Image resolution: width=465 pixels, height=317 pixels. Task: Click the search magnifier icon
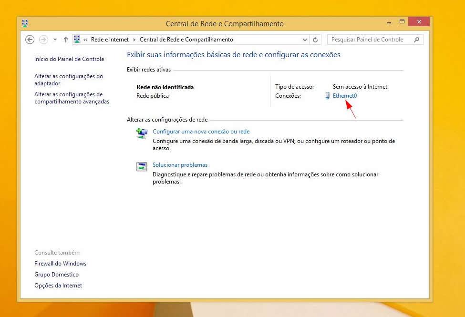point(417,40)
